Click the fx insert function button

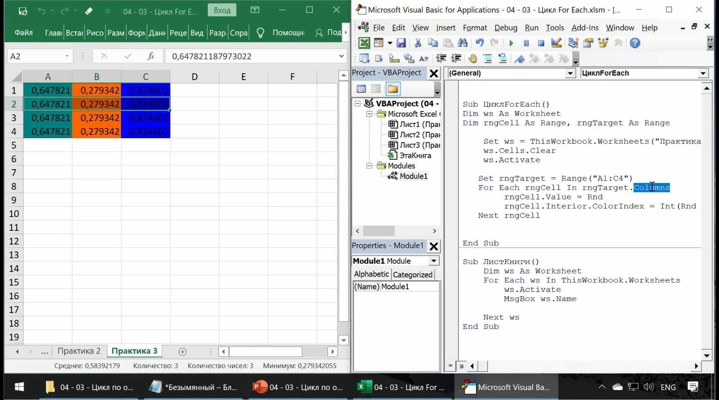[151, 56]
